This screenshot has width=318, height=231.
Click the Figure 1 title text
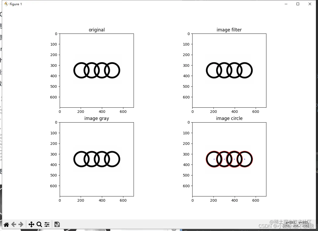(x=16, y=4)
